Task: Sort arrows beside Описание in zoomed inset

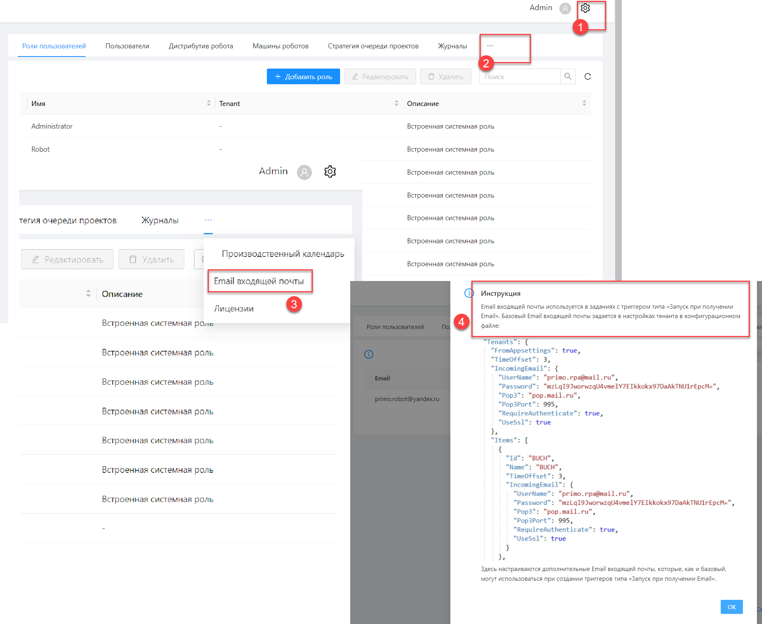Action: 88,293
